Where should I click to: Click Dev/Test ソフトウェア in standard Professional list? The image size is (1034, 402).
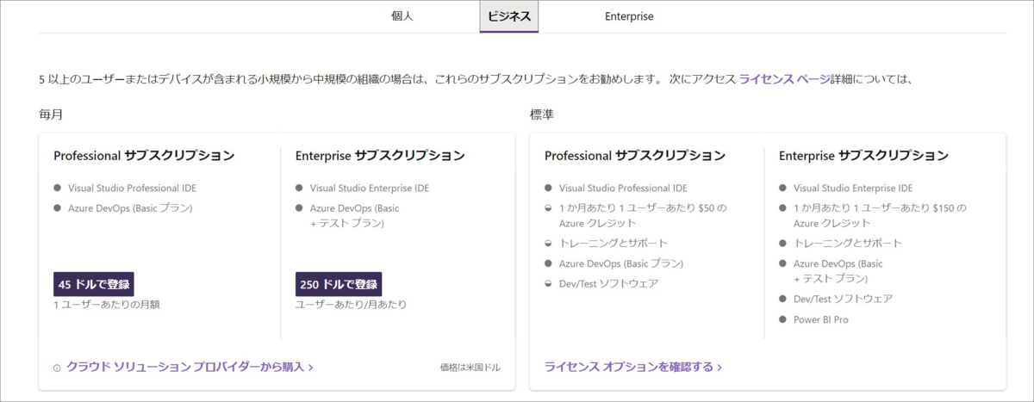[x=608, y=283]
